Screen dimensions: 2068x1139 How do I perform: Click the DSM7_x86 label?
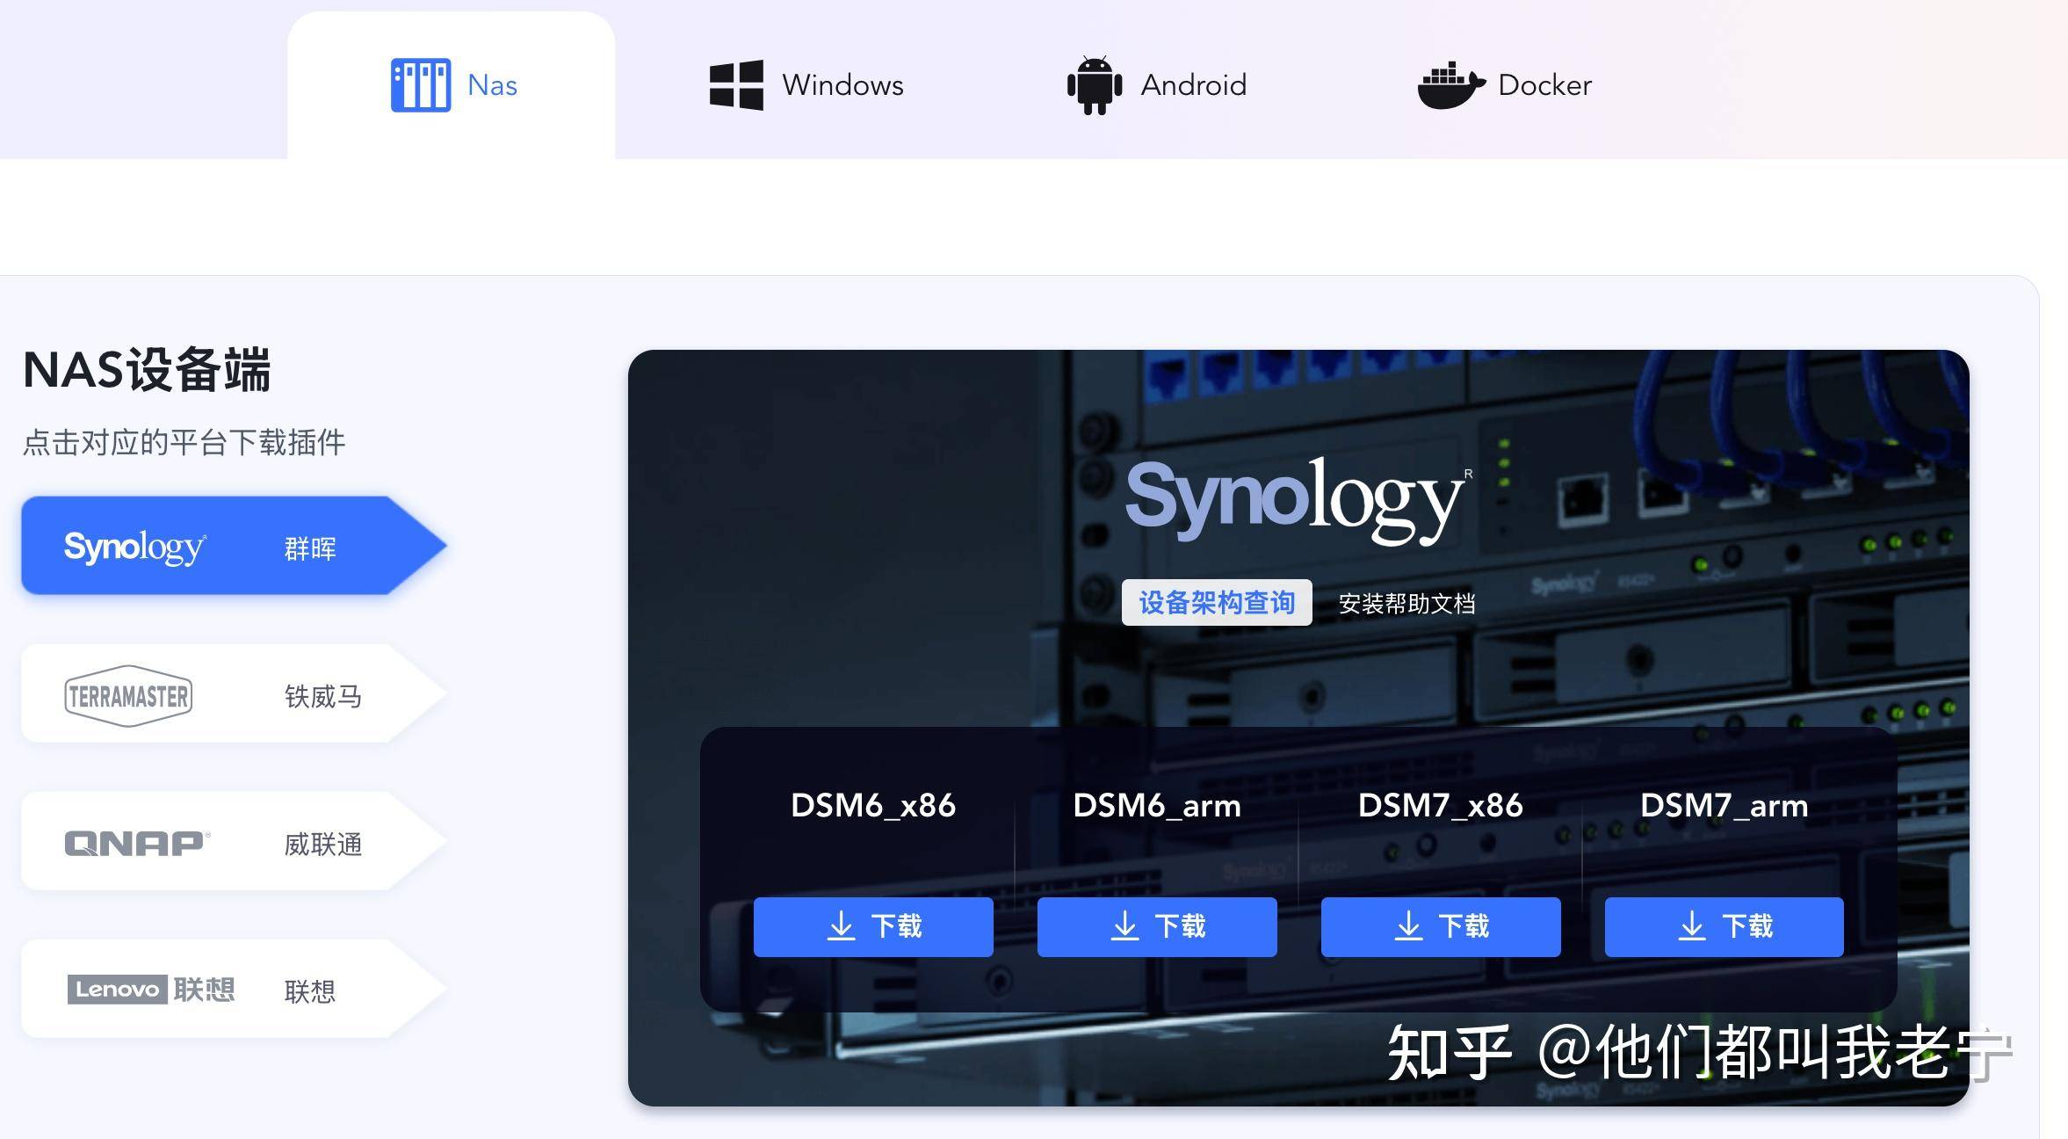[1441, 806]
